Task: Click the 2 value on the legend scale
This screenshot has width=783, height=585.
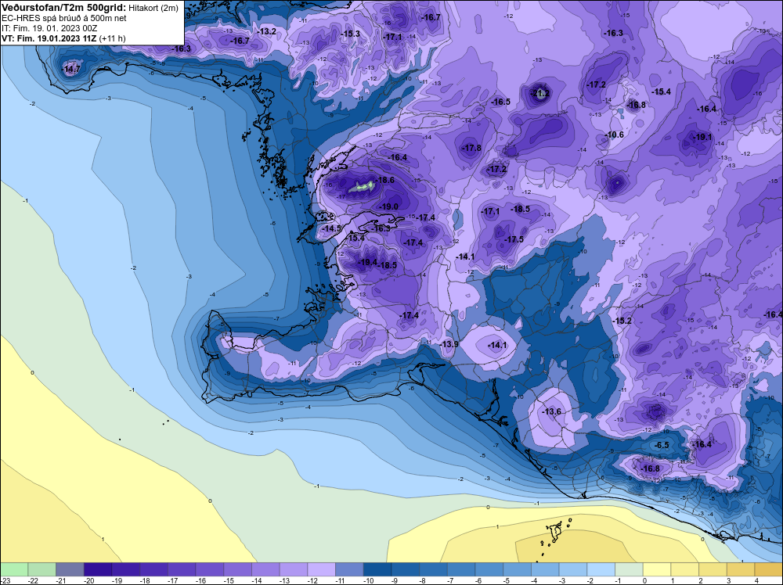Action: [x=701, y=580]
